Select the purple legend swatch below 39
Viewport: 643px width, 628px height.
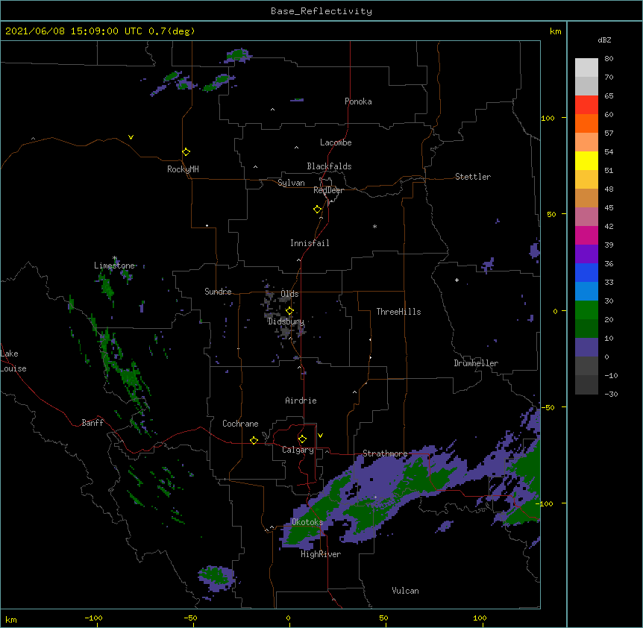pos(586,254)
